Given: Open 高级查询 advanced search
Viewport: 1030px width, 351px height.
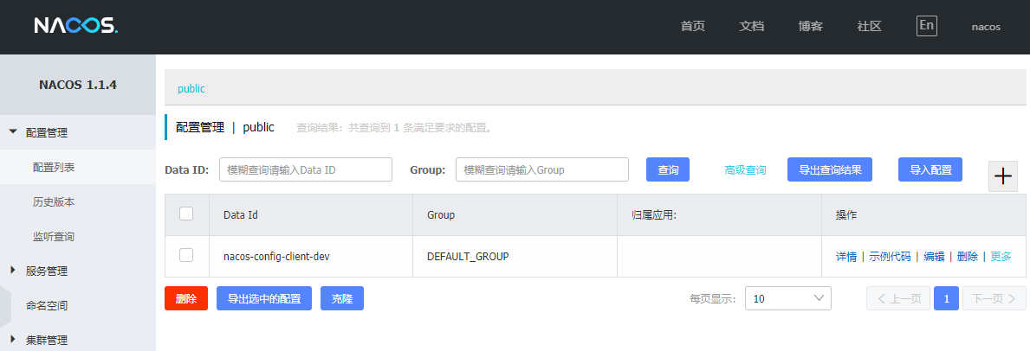Looking at the screenshot, I should point(745,170).
